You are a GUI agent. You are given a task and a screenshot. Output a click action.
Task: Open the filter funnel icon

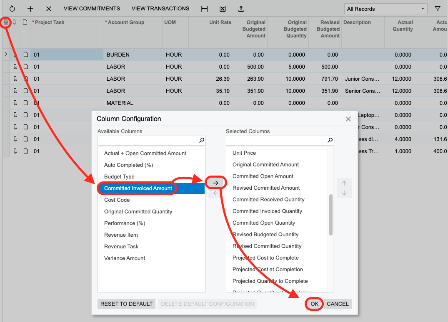(438, 8)
